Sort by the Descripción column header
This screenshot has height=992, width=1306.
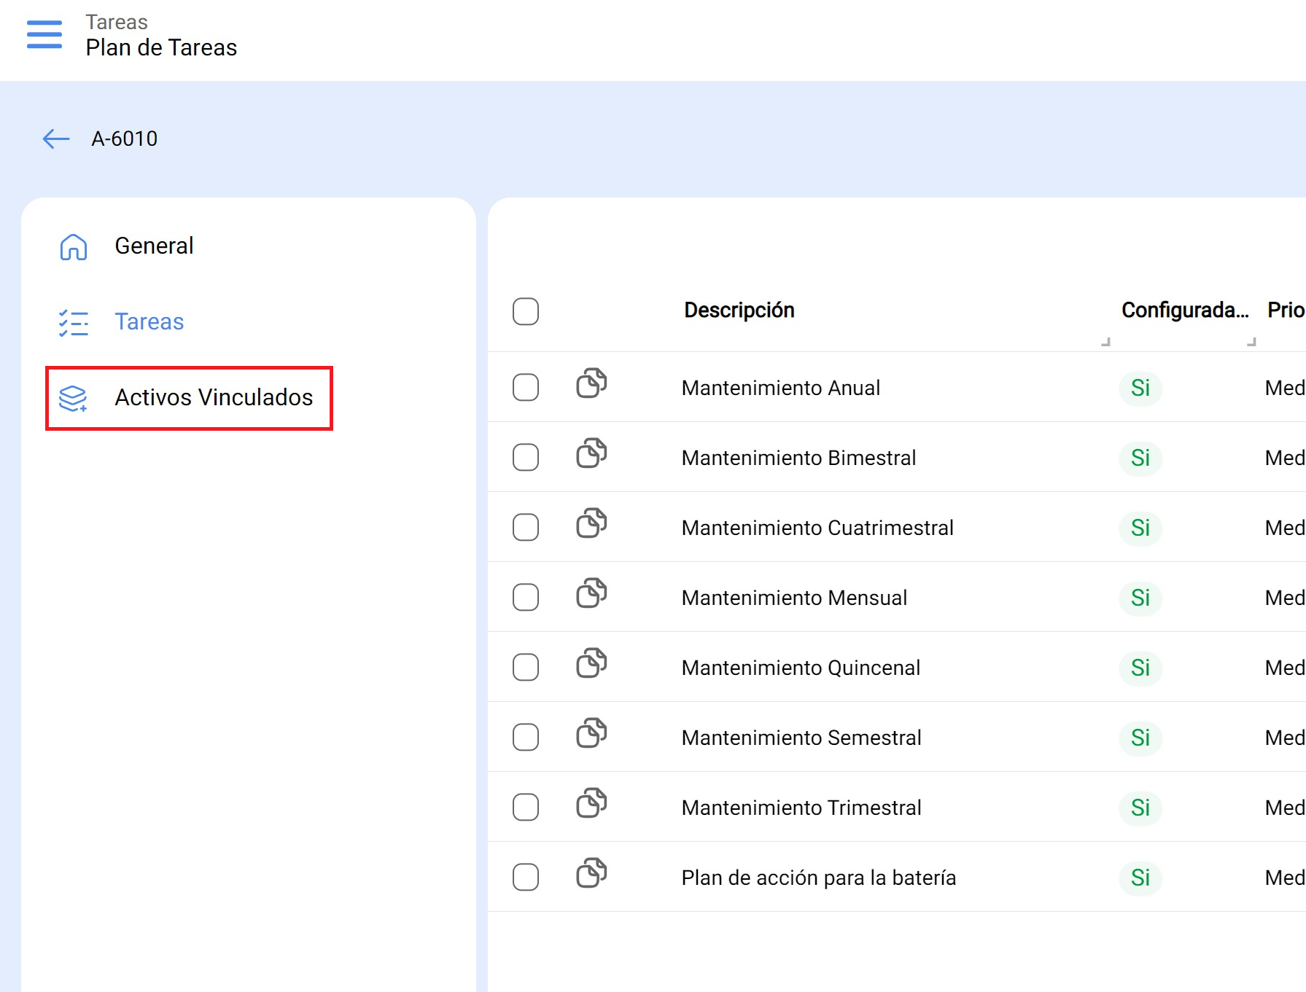click(739, 311)
